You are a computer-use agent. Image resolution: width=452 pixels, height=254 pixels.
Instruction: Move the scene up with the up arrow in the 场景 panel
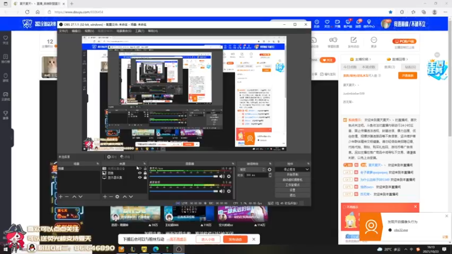tap(74, 196)
